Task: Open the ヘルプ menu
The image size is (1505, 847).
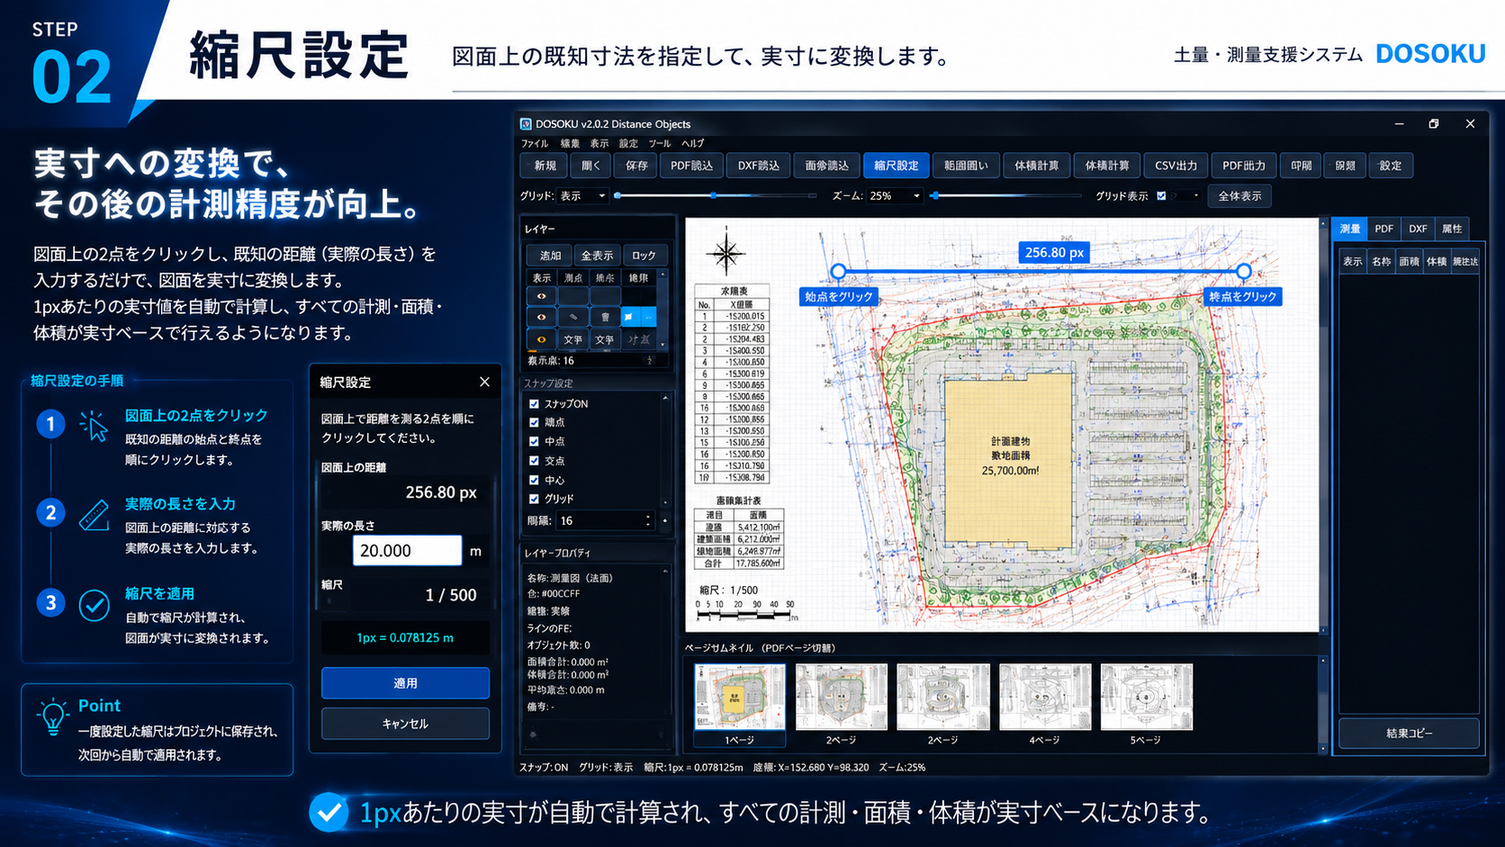Action: click(x=693, y=143)
